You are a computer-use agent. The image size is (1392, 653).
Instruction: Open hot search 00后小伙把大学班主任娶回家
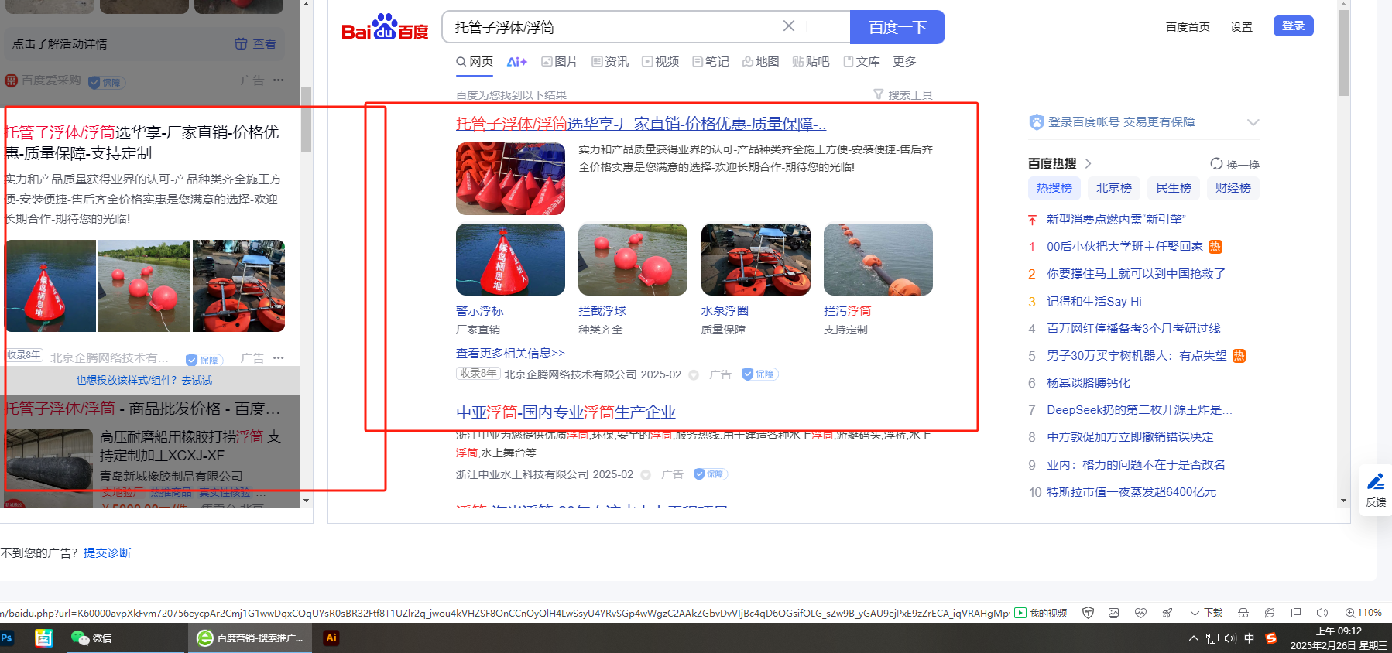pos(1125,247)
